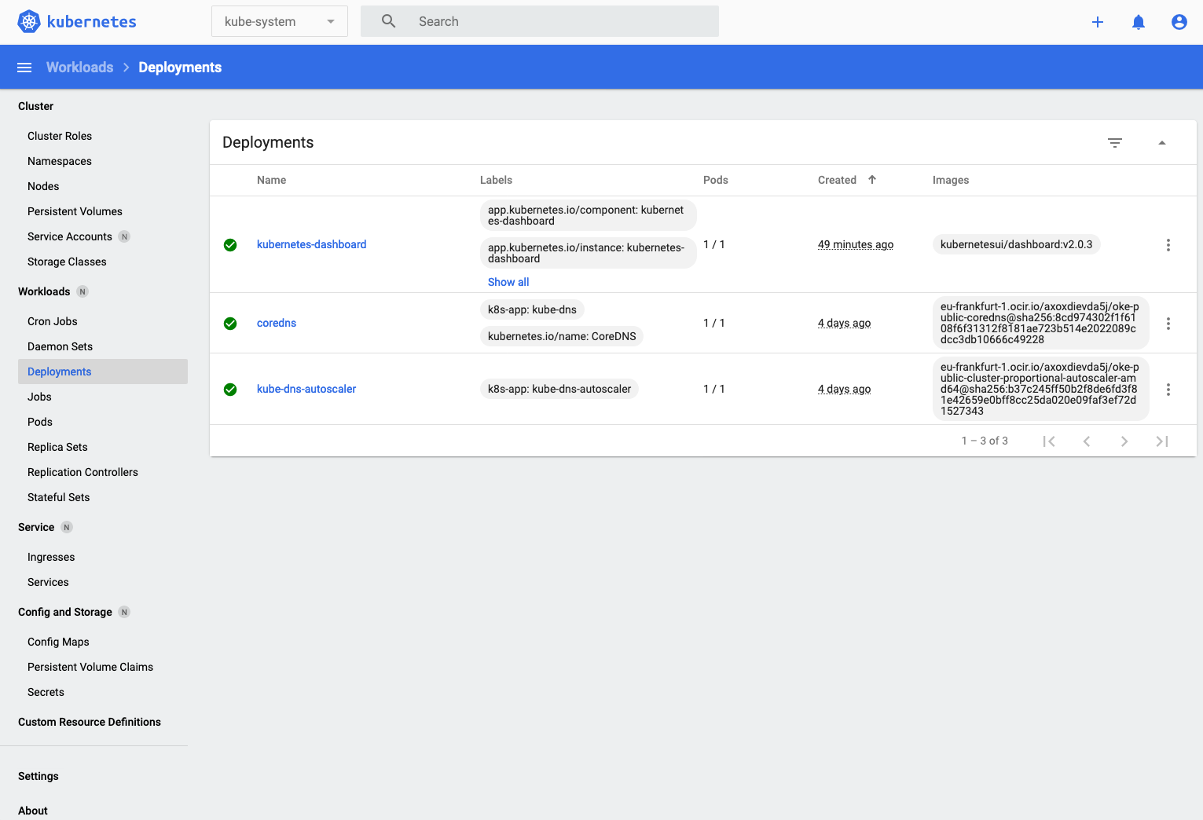Open Settings in sidebar
The image size is (1203, 820).
(x=39, y=776)
